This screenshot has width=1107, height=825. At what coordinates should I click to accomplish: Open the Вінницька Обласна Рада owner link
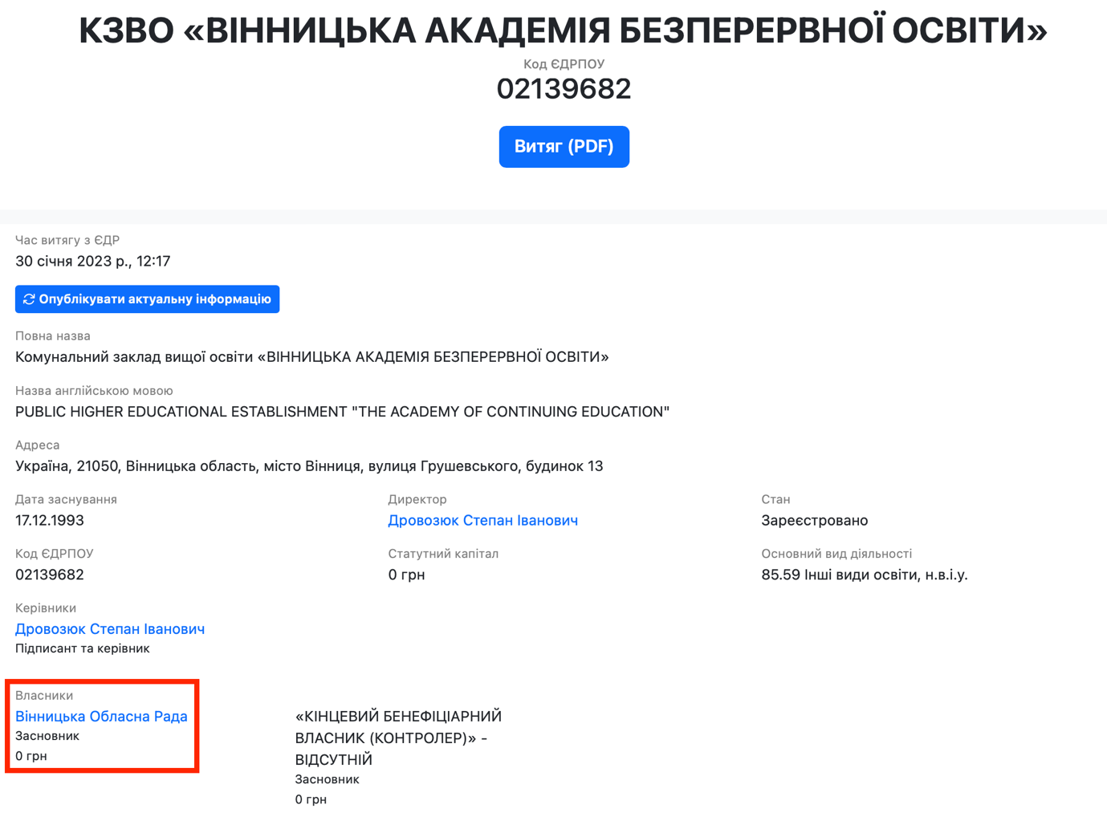coord(101,717)
